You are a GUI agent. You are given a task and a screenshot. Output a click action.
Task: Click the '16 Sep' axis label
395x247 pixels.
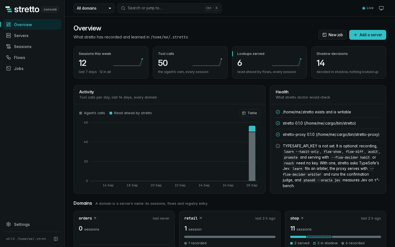[108, 185]
